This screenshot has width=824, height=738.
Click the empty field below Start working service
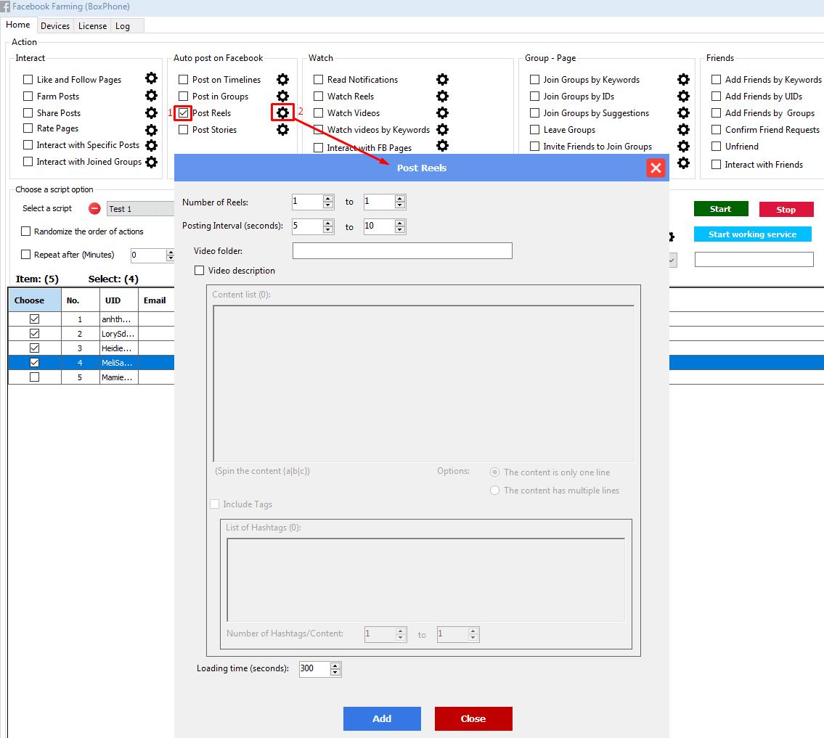[754, 259]
